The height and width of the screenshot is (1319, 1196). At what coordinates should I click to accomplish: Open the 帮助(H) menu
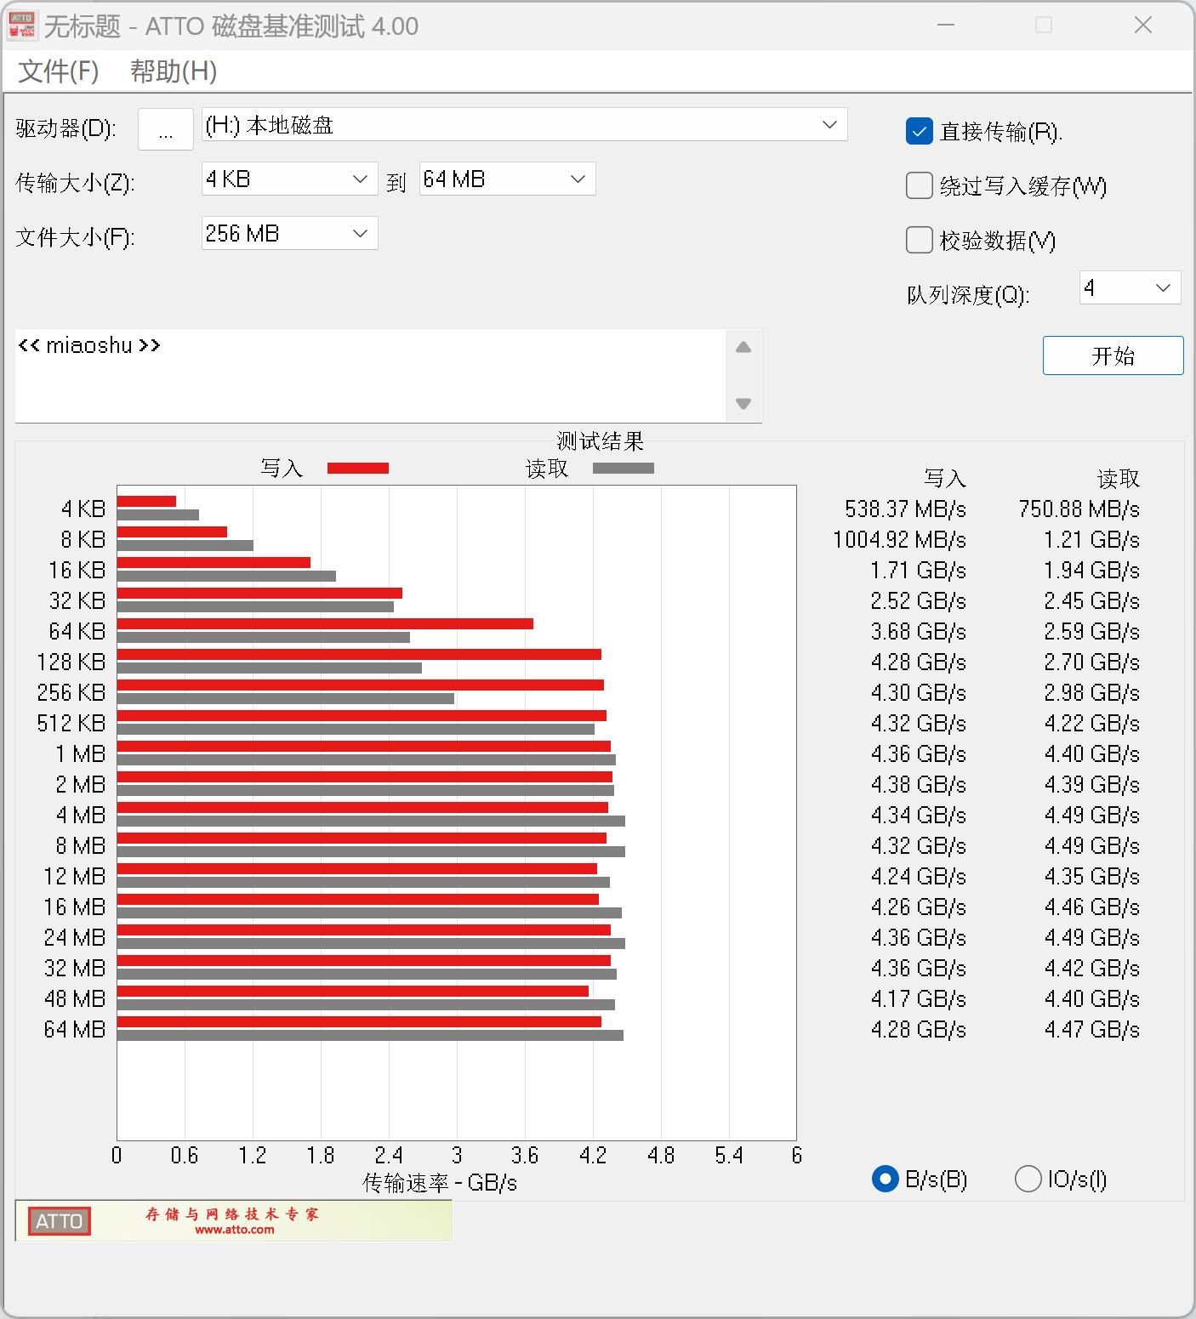[173, 72]
